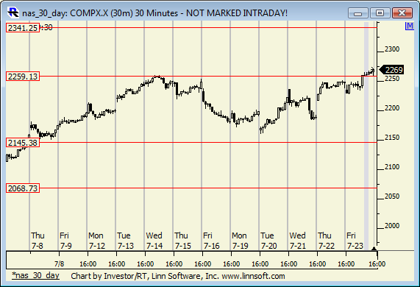The width and height of the screenshot is (420, 287).
Task: Click the Investor/RT app icon in title bar
Action: pyautogui.click(x=13, y=13)
